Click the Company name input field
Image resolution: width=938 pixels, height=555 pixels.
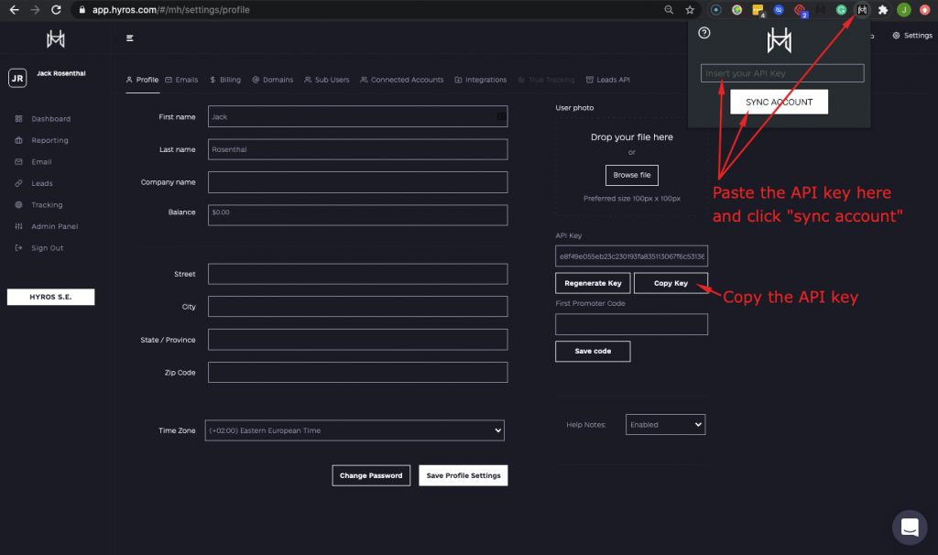(358, 182)
